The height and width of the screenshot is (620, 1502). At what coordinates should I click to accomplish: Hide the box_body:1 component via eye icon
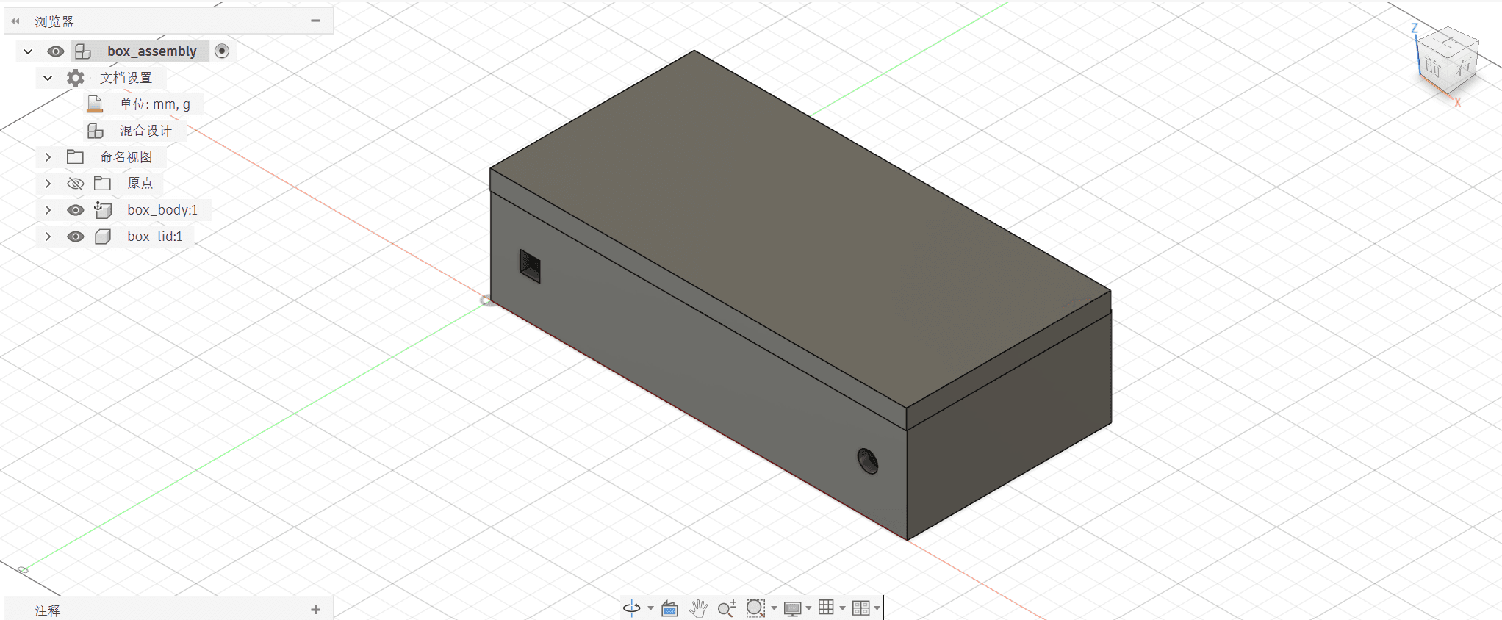75,210
